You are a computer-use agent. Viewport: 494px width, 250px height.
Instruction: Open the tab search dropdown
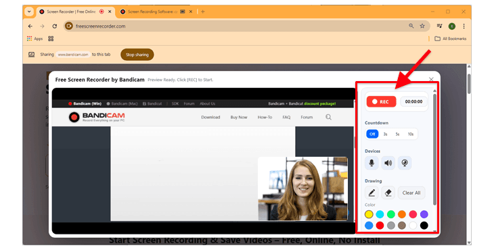(x=29, y=11)
